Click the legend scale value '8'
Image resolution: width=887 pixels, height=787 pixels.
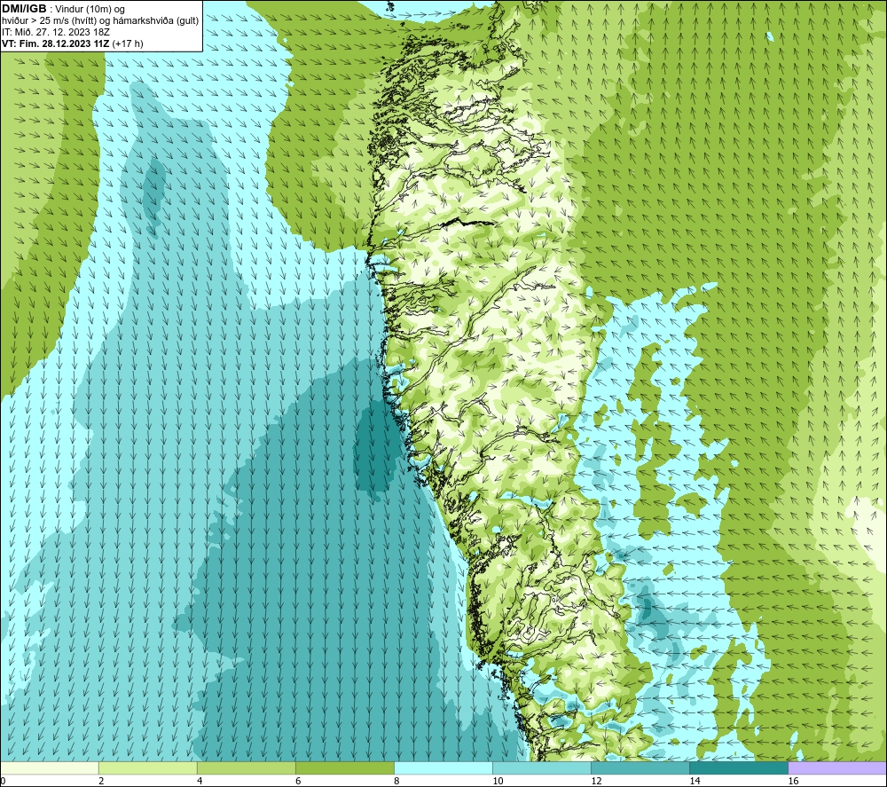pos(396,781)
